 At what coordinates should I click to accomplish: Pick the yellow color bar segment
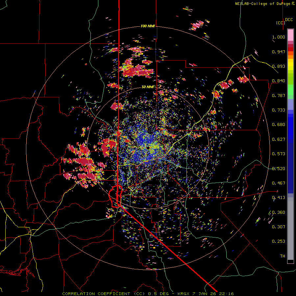click(x=290, y=64)
